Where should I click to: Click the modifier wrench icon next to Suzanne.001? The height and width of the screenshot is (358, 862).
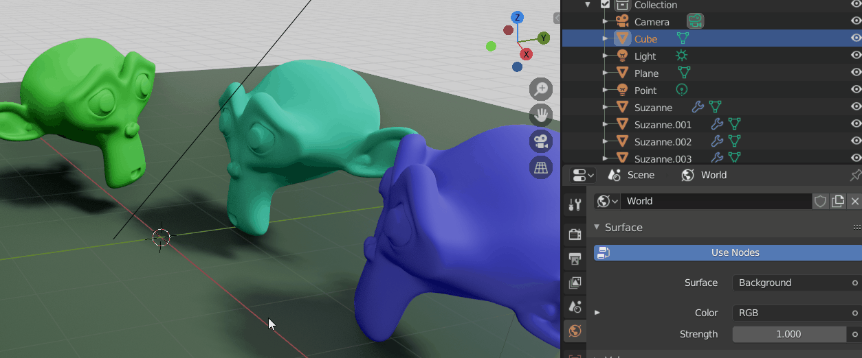point(716,124)
